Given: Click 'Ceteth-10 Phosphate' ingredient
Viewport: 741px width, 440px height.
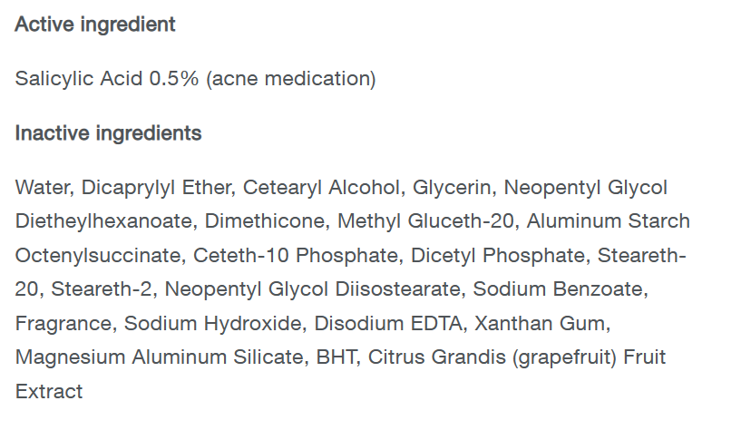Looking at the screenshot, I should pyautogui.click(x=298, y=256).
